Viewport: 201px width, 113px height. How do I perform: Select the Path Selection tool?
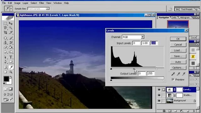(x=5, y=57)
